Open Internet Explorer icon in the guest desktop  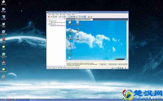[x=70, y=52]
